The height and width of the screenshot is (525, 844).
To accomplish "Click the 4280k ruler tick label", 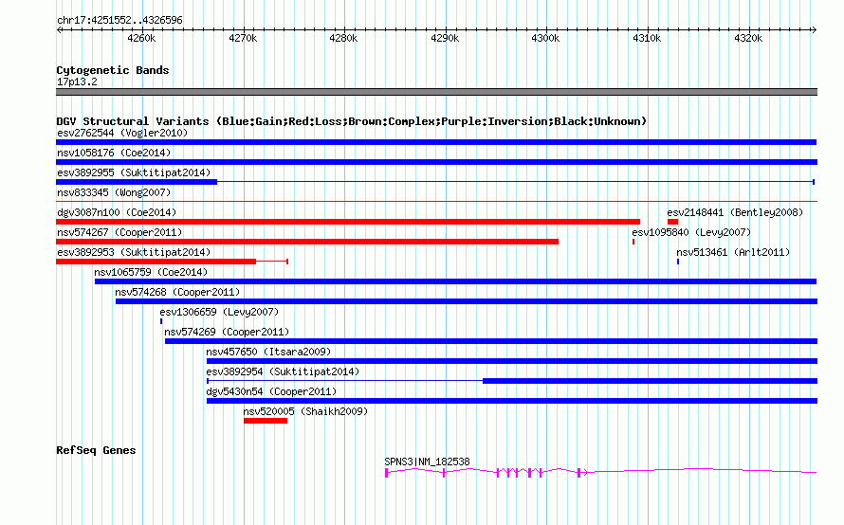I will pyautogui.click(x=343, y=38).
